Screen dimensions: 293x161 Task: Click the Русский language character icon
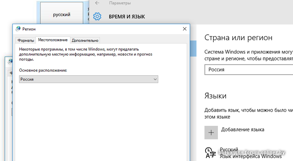pyautogui.click(x=210, y=153)
